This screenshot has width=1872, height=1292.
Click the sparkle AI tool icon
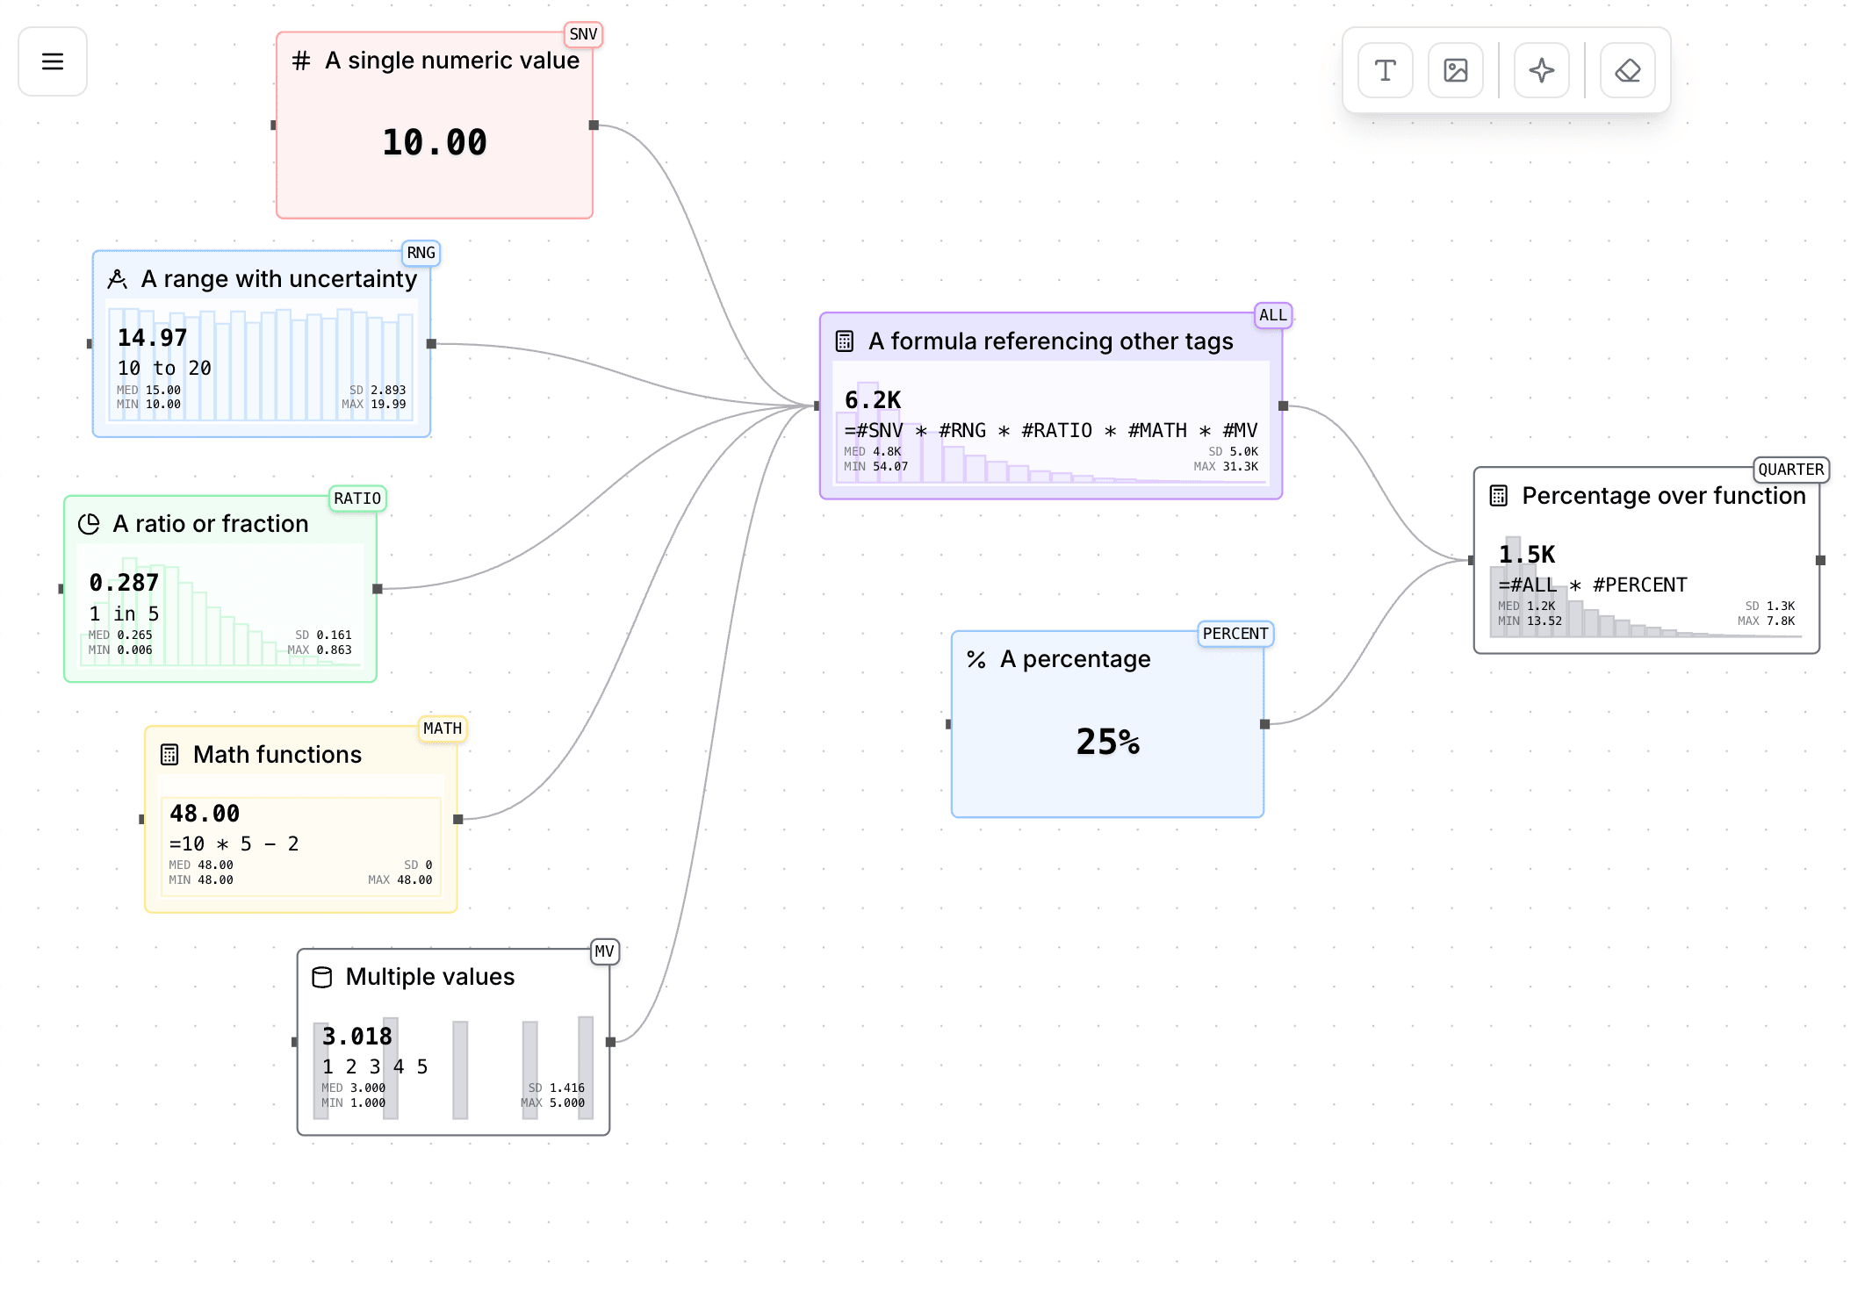click(x=1541, y=70)
